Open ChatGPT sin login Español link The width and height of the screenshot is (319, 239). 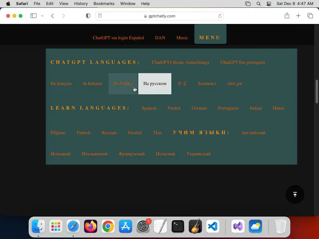pos(118,38)
